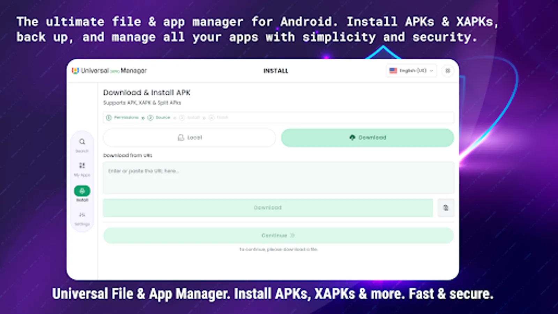Keep Download source mode selected

click(x=367, y=137)
